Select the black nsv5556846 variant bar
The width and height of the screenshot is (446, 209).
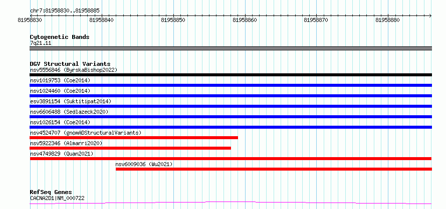click(x=231, y=75)
